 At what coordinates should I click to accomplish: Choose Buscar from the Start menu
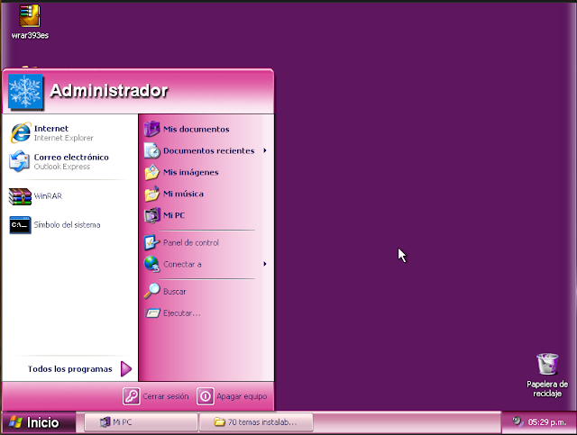[206, 291]
